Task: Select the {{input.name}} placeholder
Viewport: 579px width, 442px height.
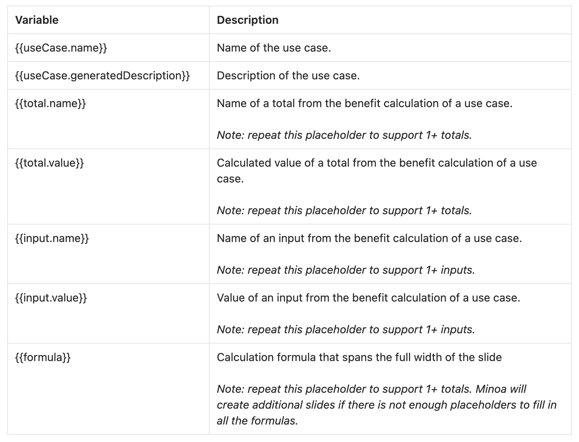Action: (52, 238)
